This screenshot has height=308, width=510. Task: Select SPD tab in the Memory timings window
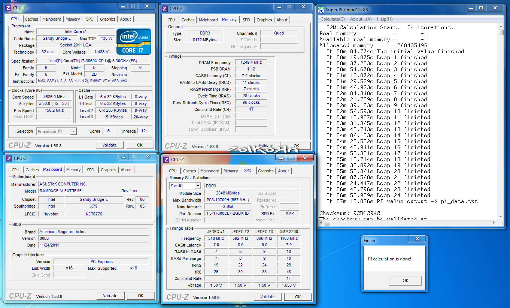[246, 20]
